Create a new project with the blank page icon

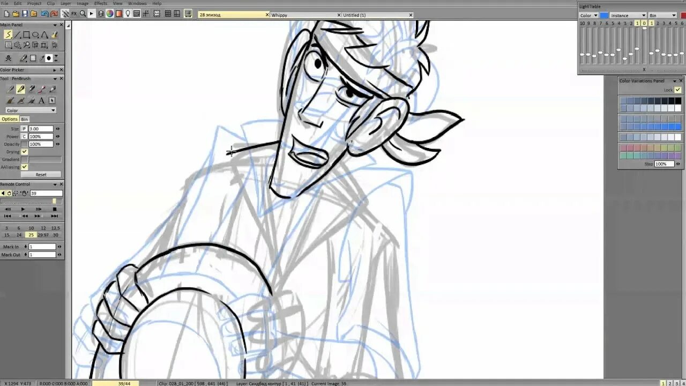coord(6,14)
